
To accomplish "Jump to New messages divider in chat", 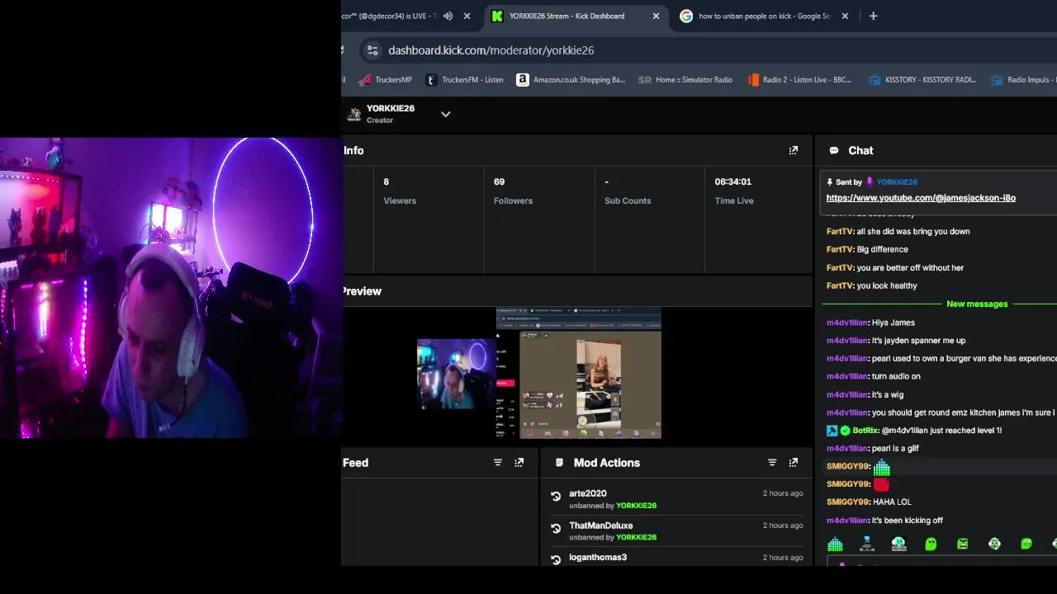I will [x=977, y=304].
